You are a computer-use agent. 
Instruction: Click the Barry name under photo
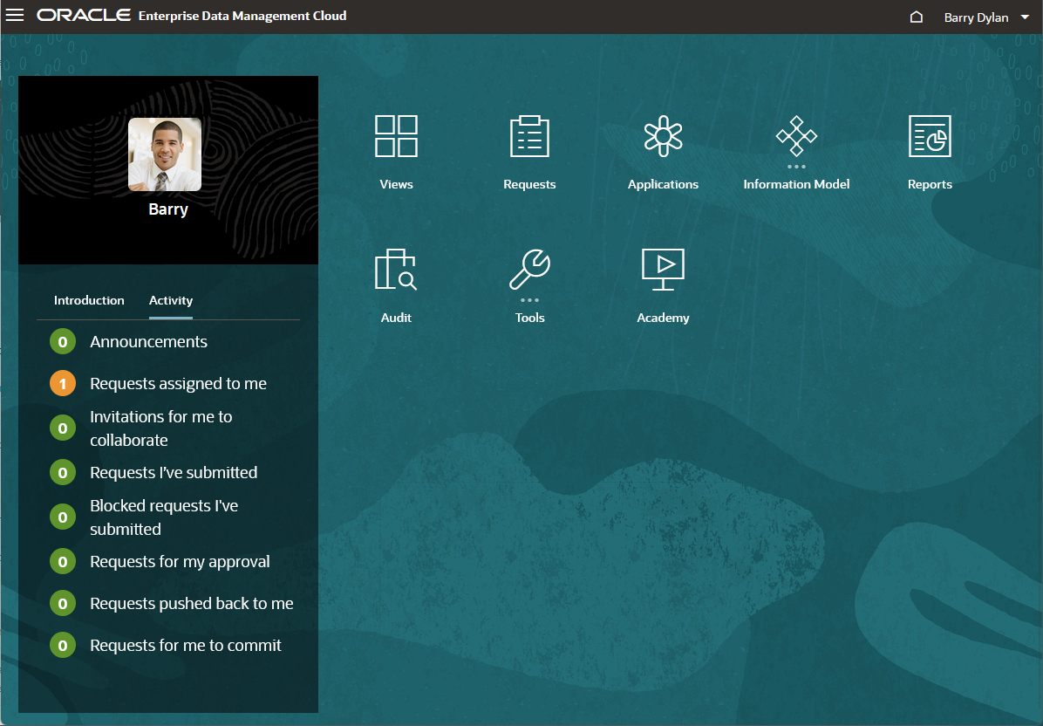click(168, 209)
